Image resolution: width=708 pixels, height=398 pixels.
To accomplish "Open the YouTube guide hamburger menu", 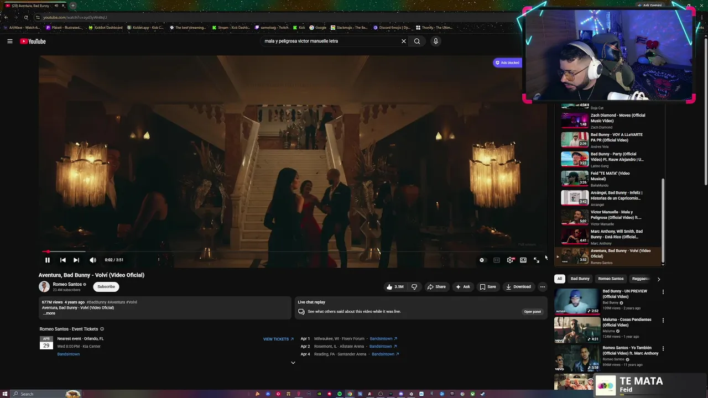I will tap(9, 41).
